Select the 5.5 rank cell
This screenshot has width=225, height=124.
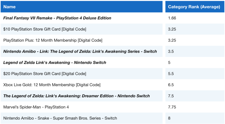click(x=171, y=74)
